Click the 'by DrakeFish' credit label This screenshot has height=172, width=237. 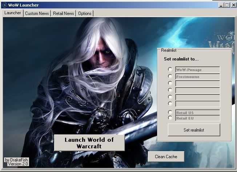point(16,160)
